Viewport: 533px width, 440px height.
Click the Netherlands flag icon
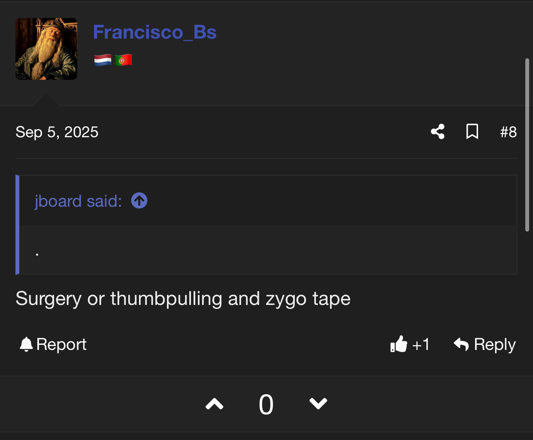[103, 60]
